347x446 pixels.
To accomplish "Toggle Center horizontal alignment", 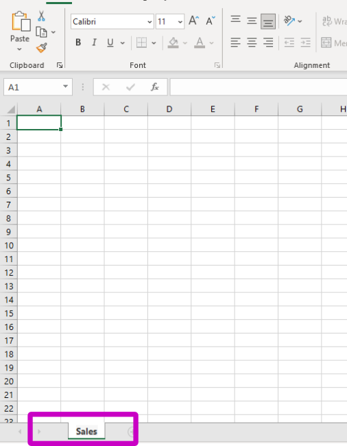I will (252, 43).
